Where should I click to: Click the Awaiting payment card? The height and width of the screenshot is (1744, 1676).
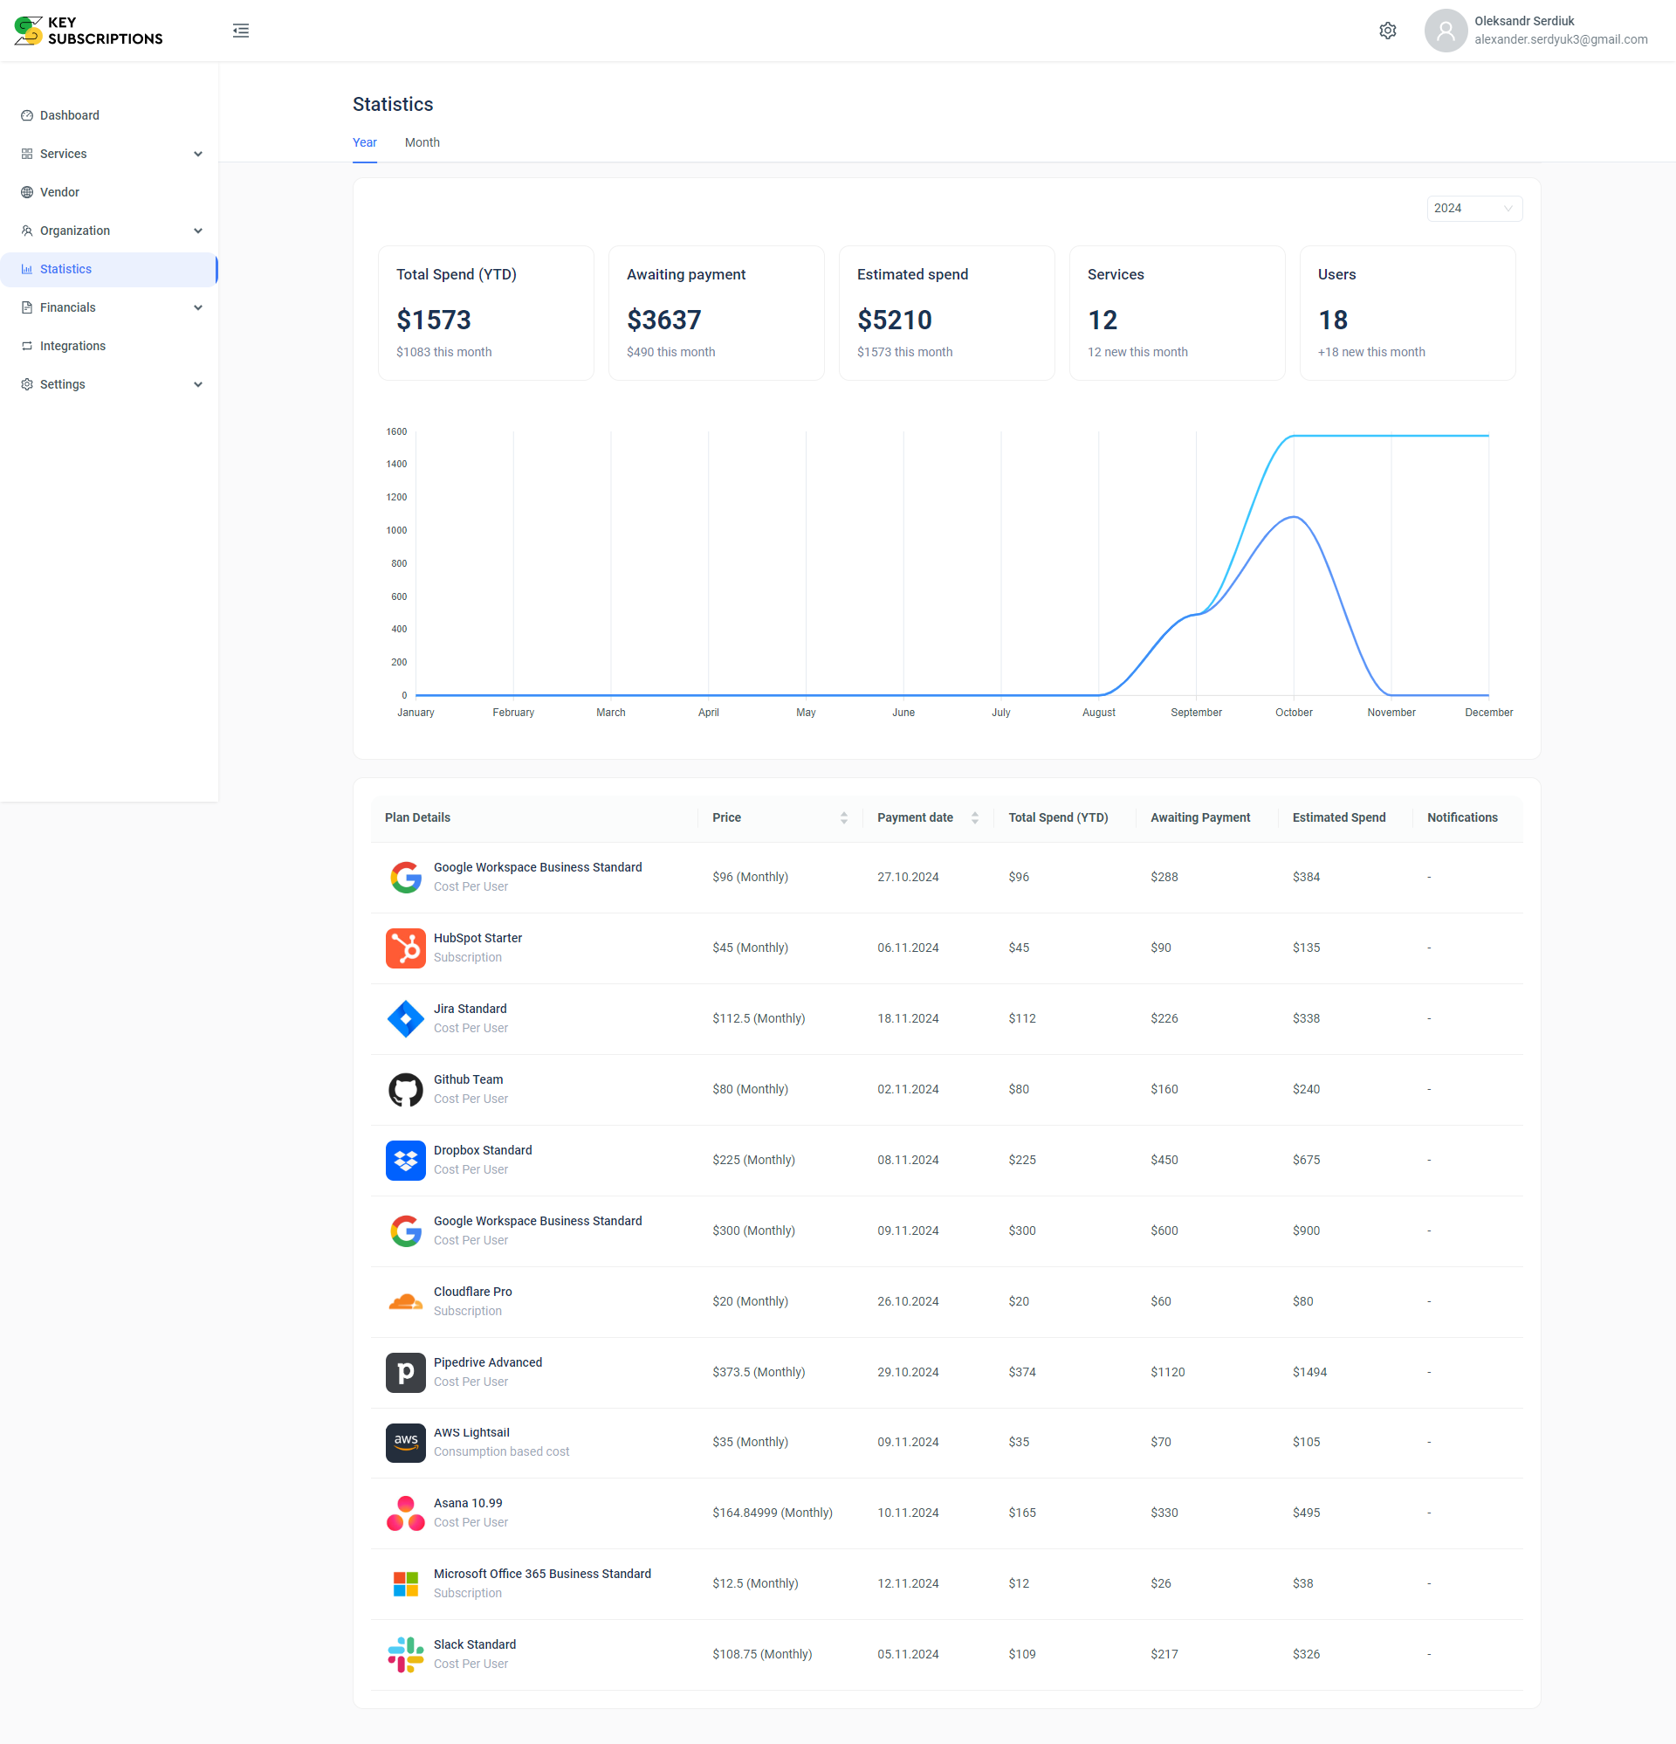(716, 314)
